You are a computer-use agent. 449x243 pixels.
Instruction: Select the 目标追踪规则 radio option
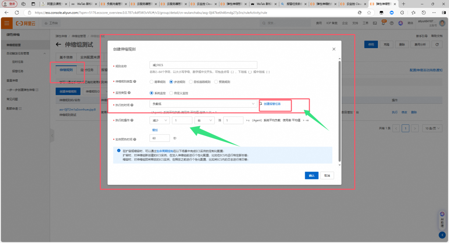190,81
